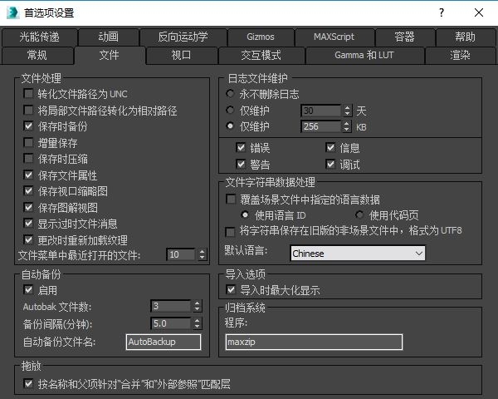
Task: Open the 帮助 tab
Action: 466,37
